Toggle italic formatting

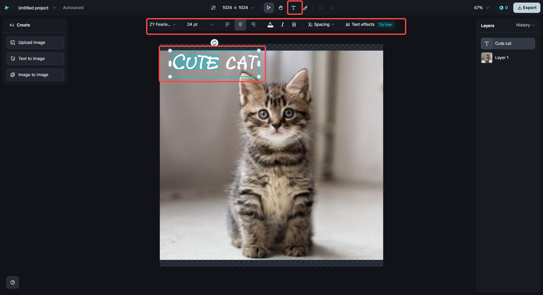click(282, 25)
